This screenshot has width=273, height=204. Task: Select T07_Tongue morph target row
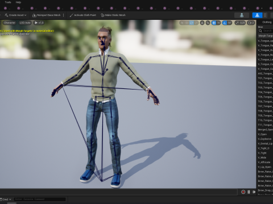coord(265,107)
